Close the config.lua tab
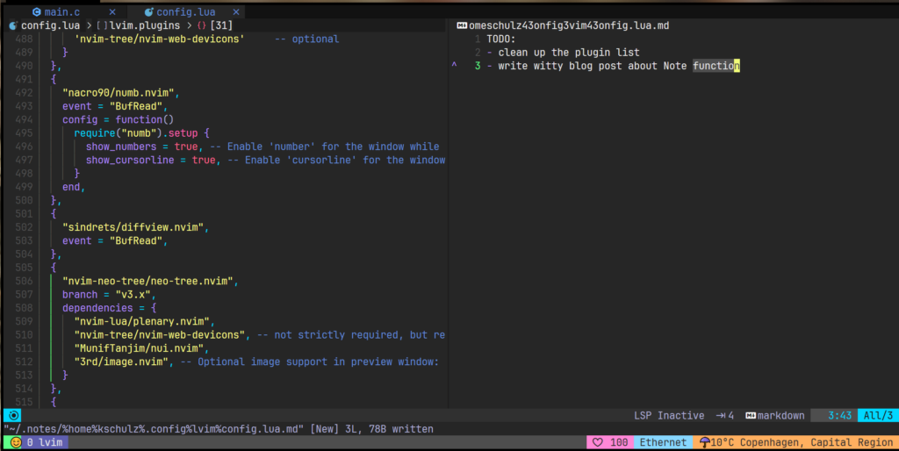Screen dimensions: 899x451 pyautogui.click(x=236, y=12)
